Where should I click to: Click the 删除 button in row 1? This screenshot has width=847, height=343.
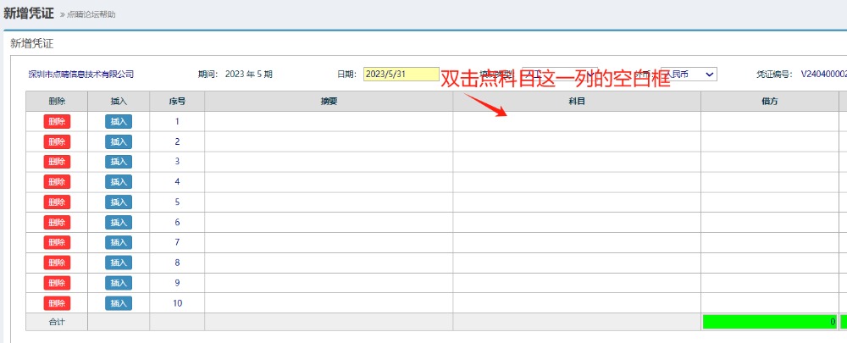[x=57, y=121]
